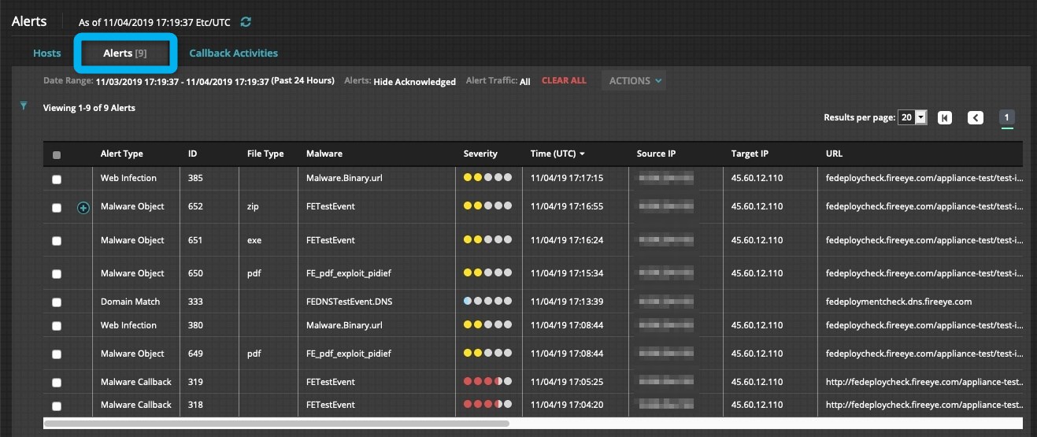Click severity dots for alert 385
1037x437 pixels.
[x=487, y=178]
